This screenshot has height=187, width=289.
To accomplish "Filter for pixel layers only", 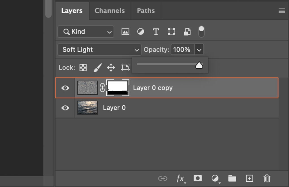I will (x=125, y=31).
